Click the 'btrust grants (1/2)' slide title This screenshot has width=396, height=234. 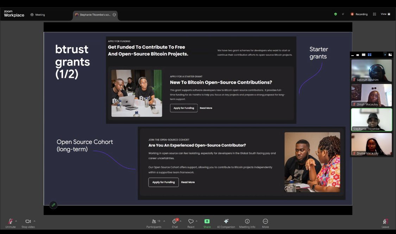[x=73, y=62]
